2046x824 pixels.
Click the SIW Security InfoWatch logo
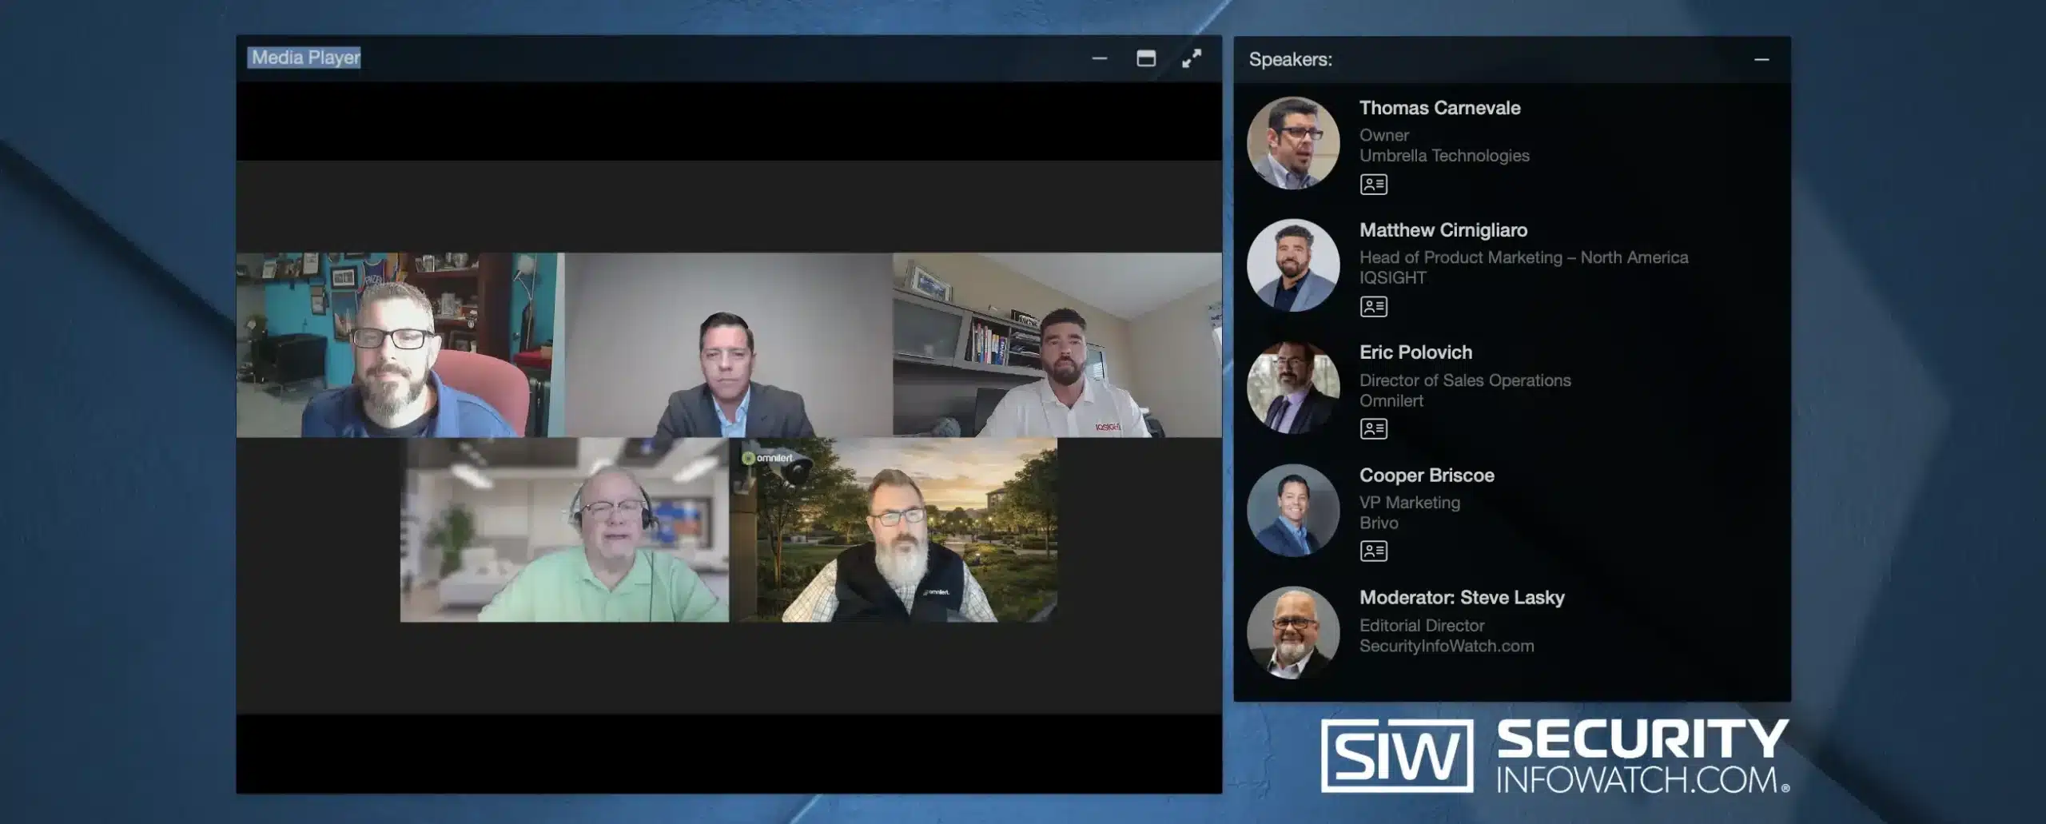(1554, 755)
